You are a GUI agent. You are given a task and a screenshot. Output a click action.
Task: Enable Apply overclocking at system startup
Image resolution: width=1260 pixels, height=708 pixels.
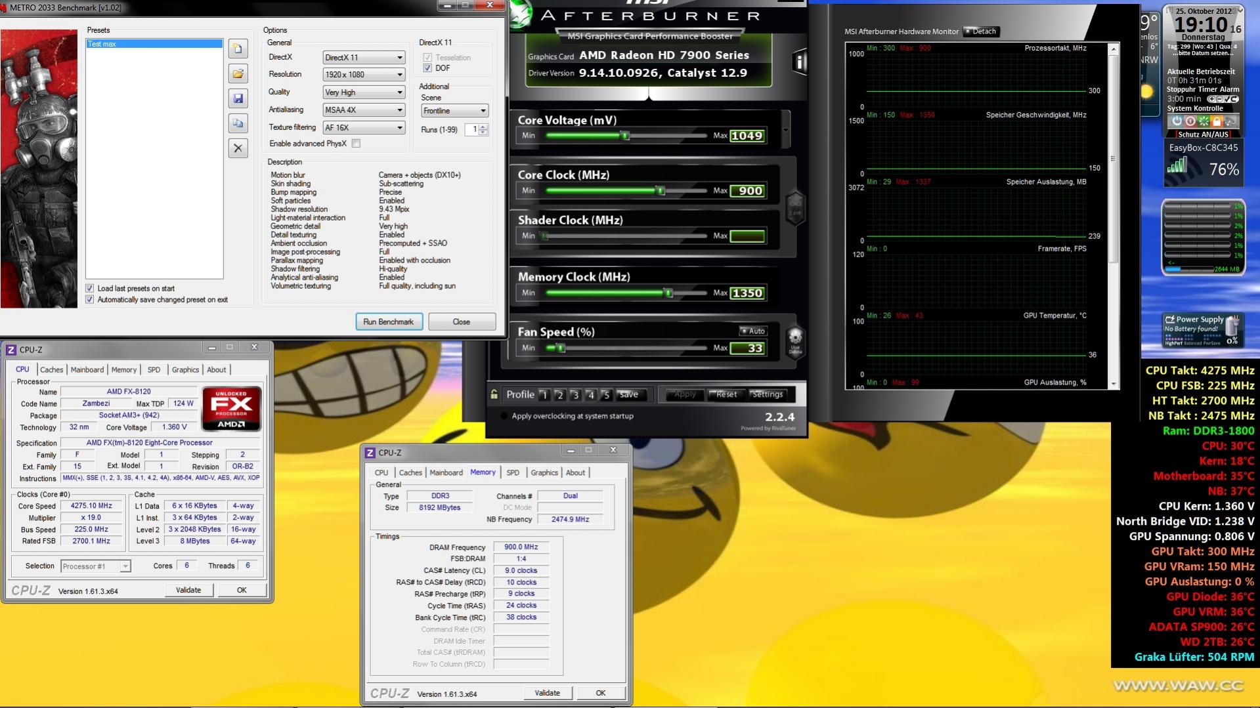point(504,416)
